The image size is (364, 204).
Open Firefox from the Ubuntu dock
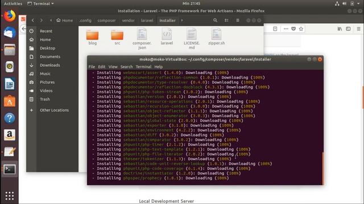[10, 16]
